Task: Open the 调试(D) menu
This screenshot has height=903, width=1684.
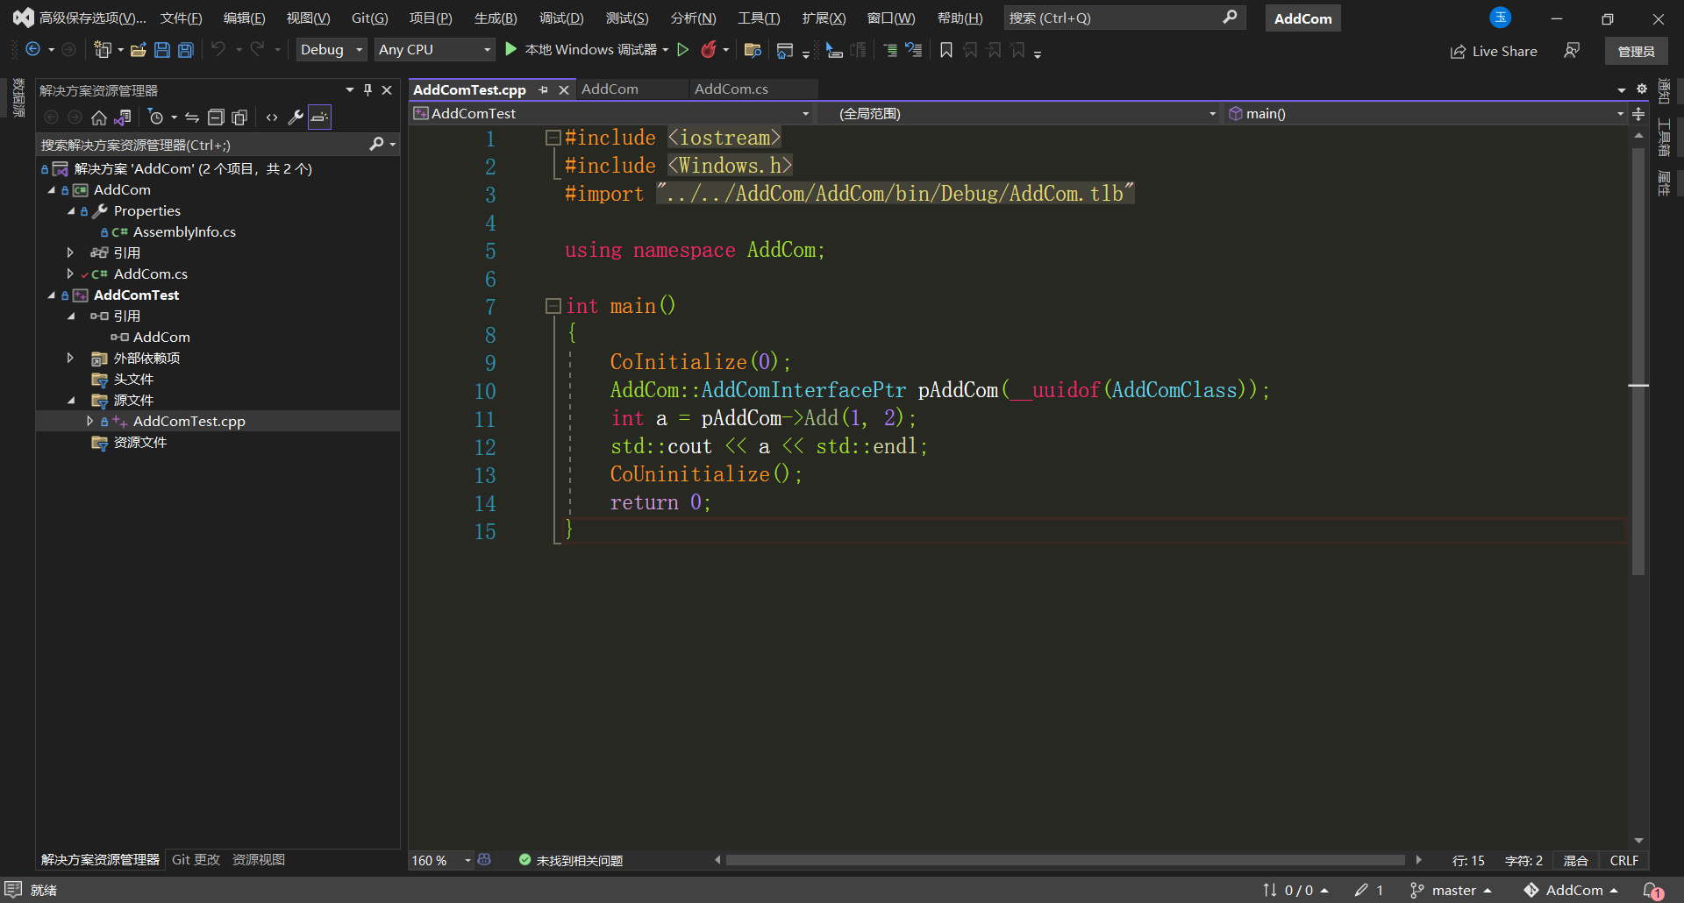Action: pos(561,18)
